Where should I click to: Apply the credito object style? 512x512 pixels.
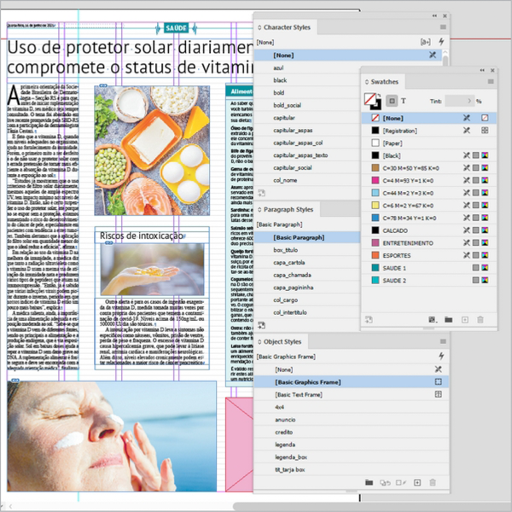pyautogui.click(x=351, y=433)
